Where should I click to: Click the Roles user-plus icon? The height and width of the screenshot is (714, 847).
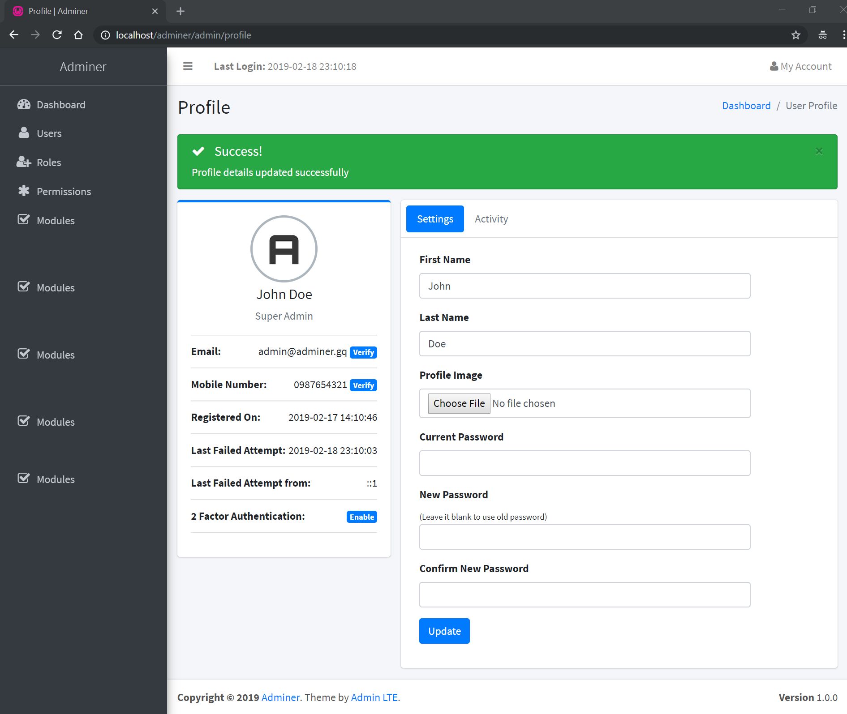pos(24,162)
